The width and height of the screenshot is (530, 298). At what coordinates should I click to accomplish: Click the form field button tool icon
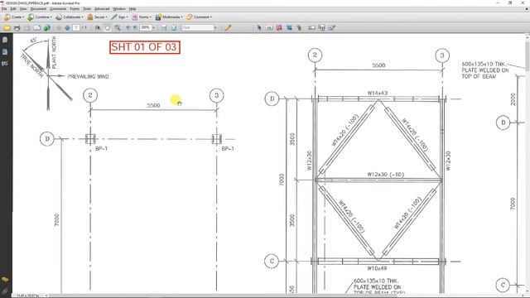[311, 27]
